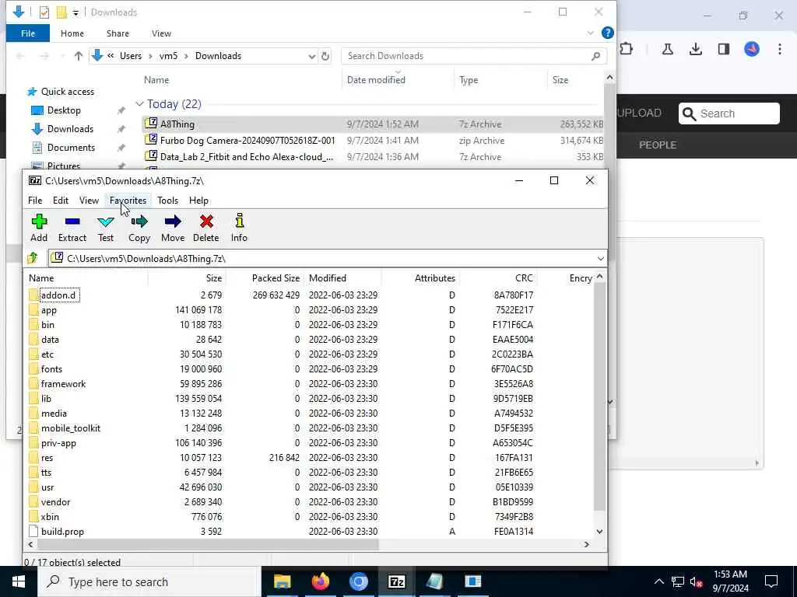The width and height of the screenshot is (797, 597).
Task: Open the Tools menu
Action: point(168,201)
